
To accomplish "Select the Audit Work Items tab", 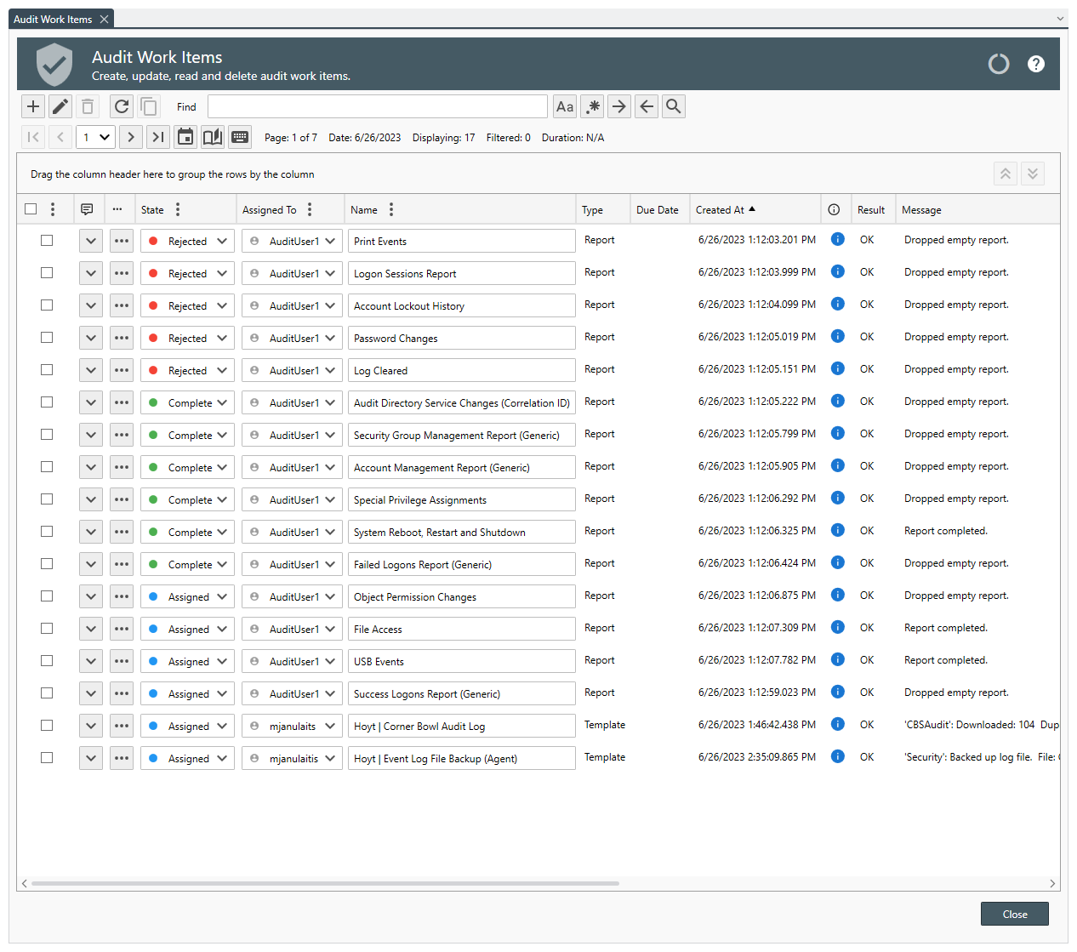I will [53, 20].
